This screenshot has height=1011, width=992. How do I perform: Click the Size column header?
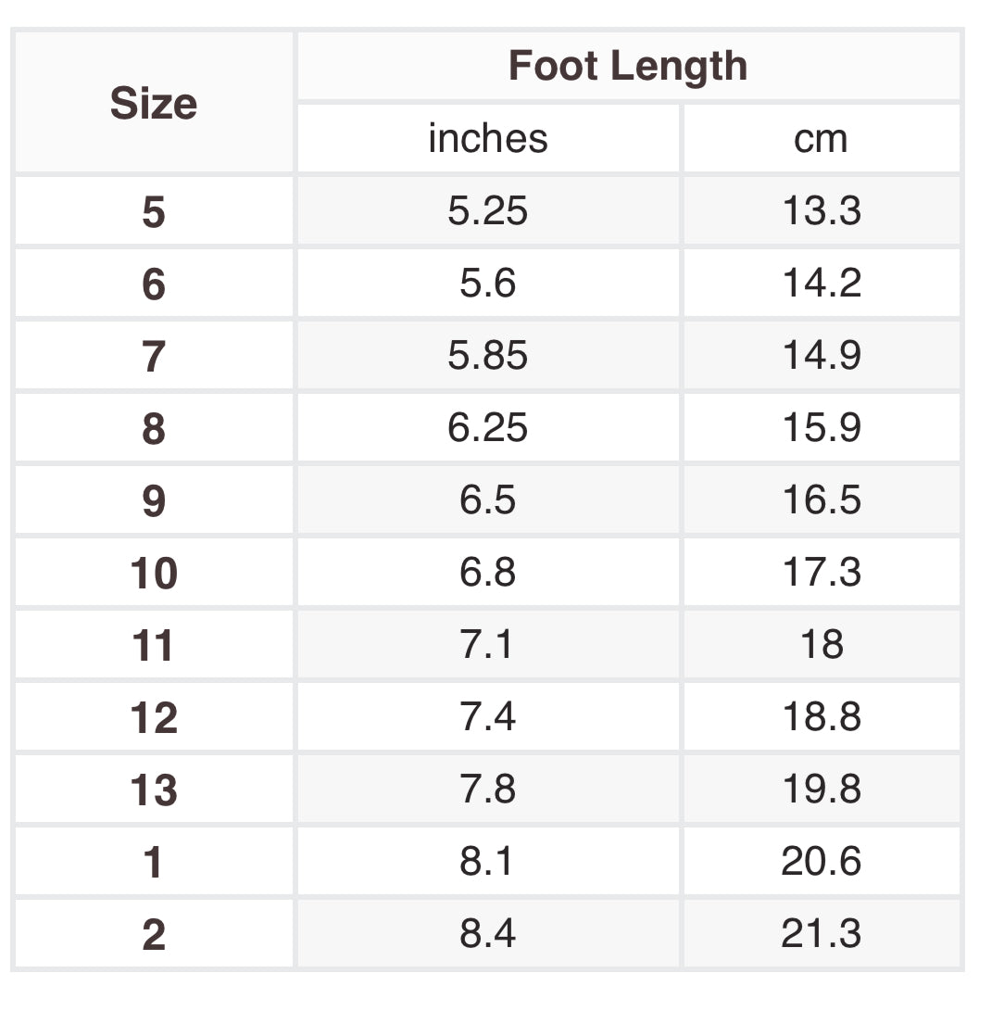pyautogui.click(x=154, y=103)
